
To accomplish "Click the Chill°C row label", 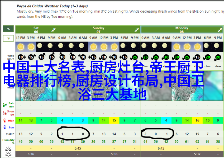I will (x=10, y=134).
